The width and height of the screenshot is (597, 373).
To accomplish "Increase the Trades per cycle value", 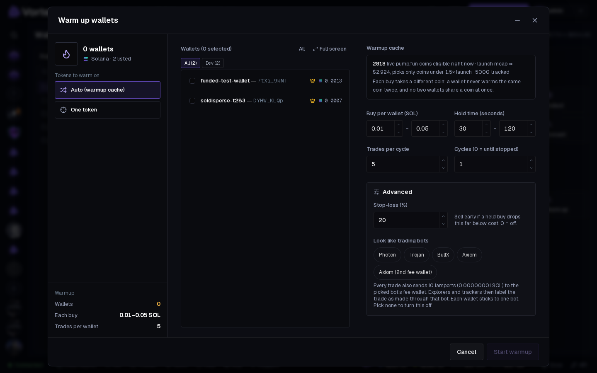I will pyautogui.click(x=443, y=160).
